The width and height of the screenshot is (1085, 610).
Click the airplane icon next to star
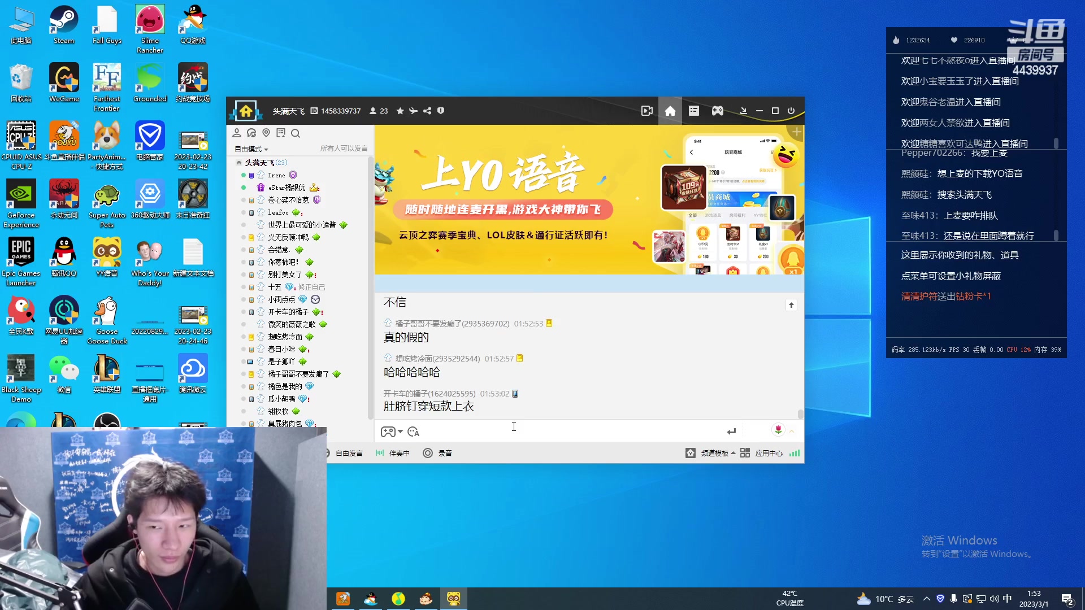[414, 111]
